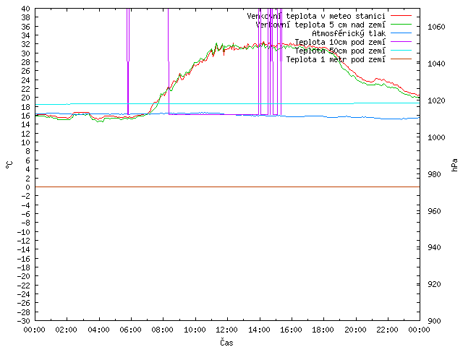Viewport: 463px width, 347px height.
Task: Click green legend line sample for 5 cm nad zemí
Action: click(x=401, y=25)
